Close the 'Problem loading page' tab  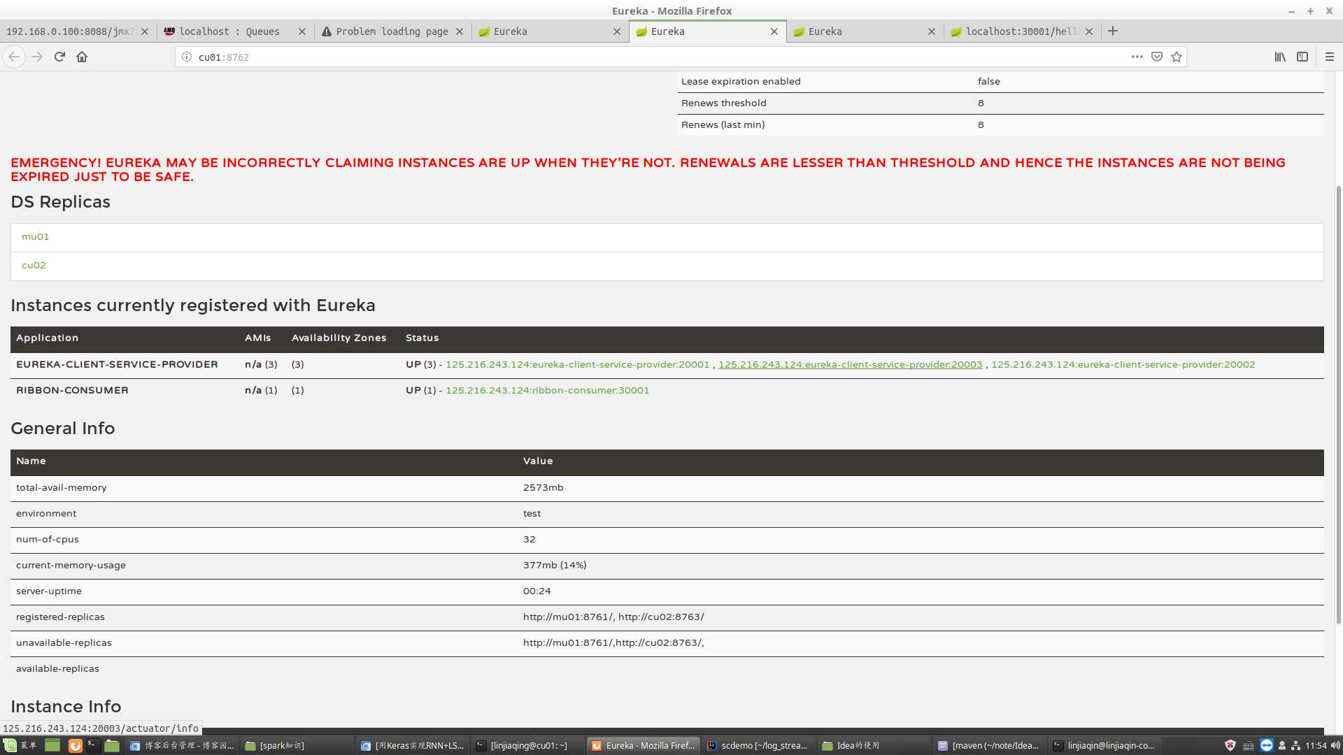pyautogui.click(x=460, y=31)
